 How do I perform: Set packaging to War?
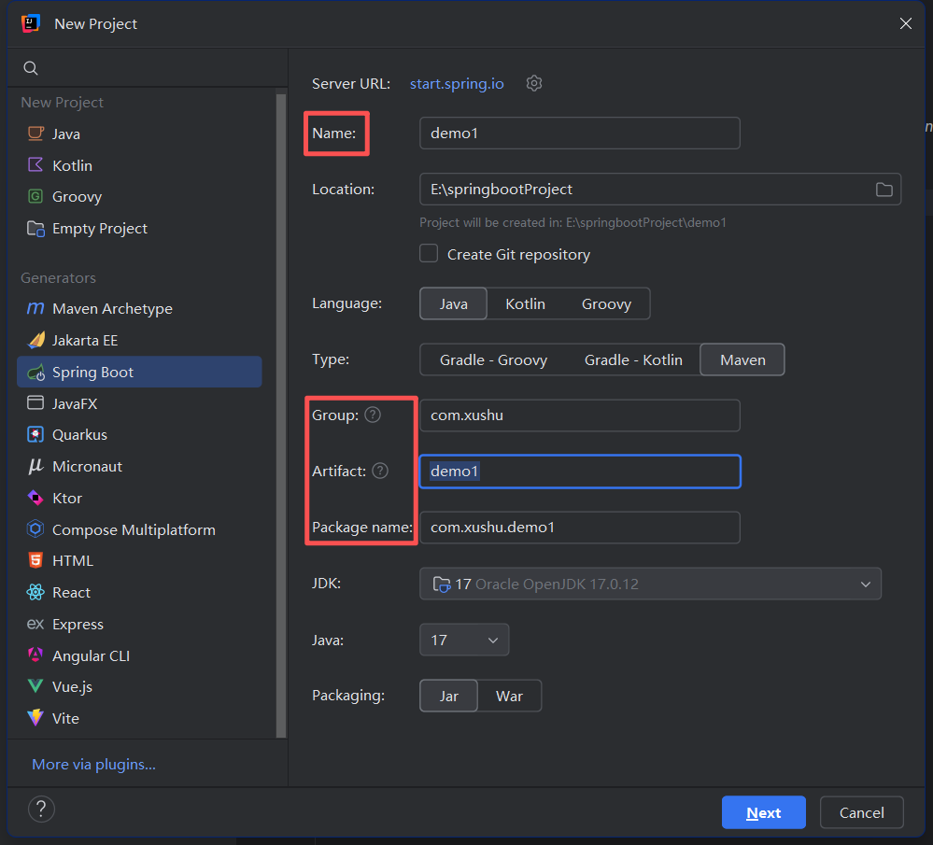pos(509,696)
